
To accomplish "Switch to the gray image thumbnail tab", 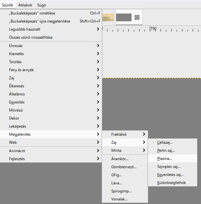I will coord(124,17).
